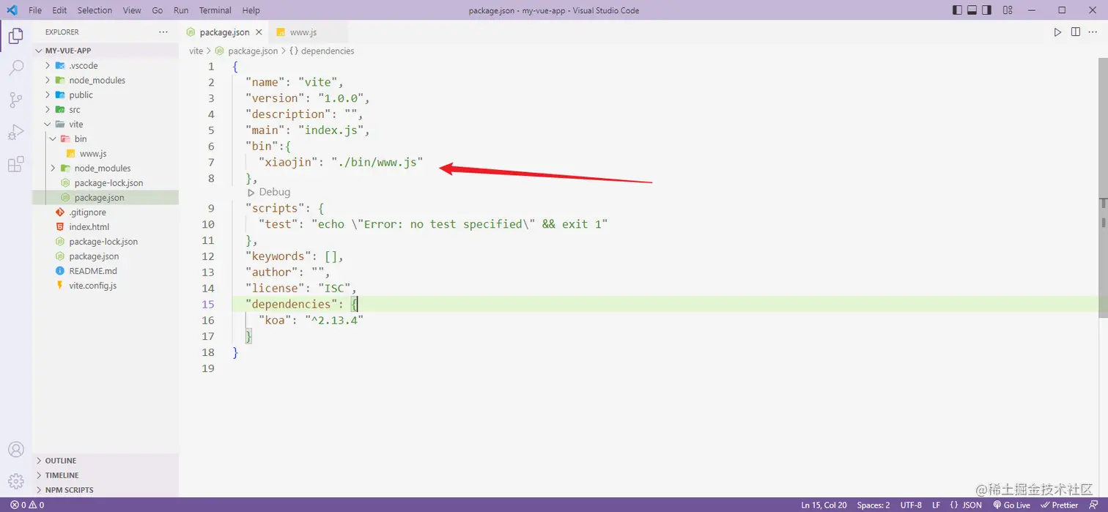Image resolution: width=1108 pixels, height=512 pixels.
Task: Click the JSON language mode selector
Action: tap(966, 505)
